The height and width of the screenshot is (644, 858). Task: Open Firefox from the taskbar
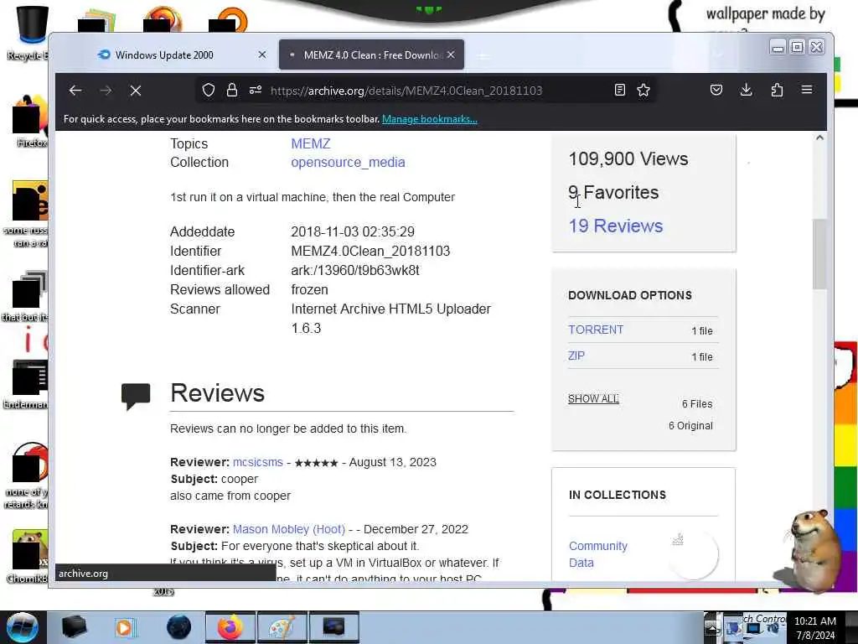230,627
